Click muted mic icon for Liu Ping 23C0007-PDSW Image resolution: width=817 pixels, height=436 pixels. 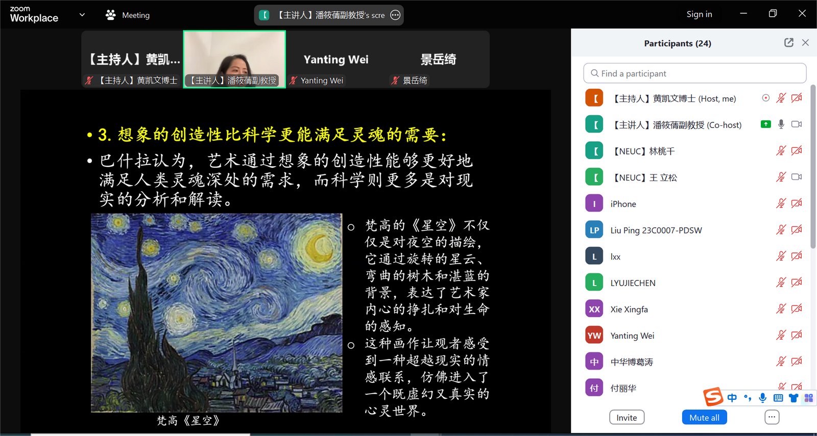[x=781, y=229]
